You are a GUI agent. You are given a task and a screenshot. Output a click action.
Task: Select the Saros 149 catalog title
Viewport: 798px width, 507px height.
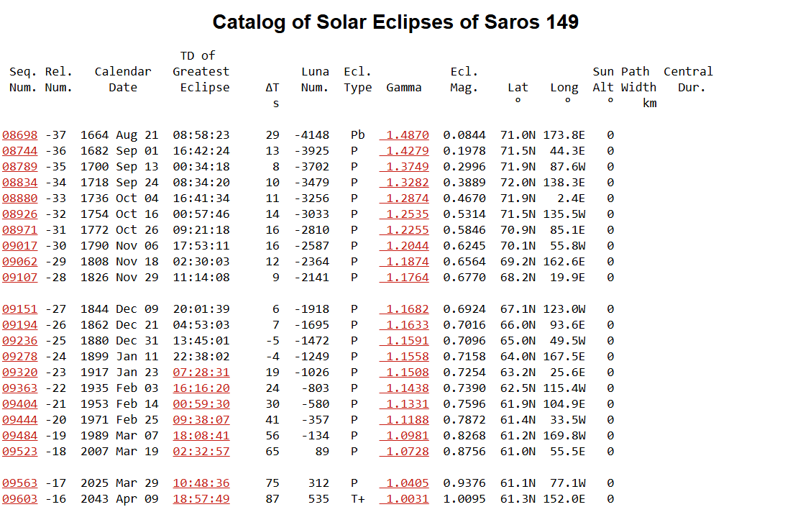[x=395, y=22]
